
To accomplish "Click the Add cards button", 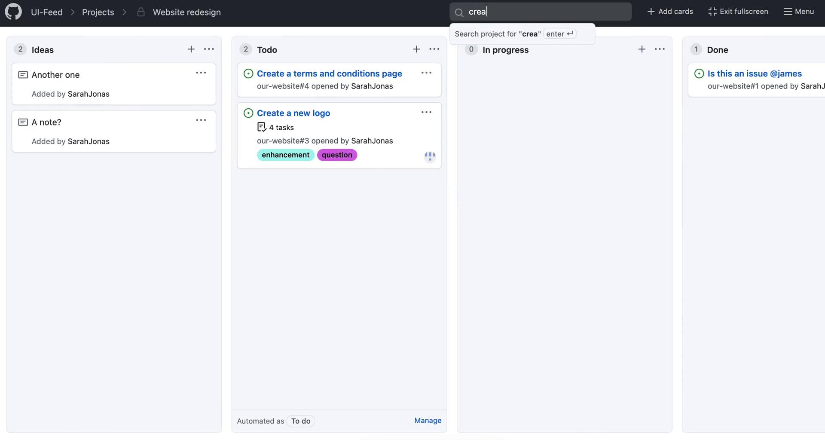I will point(670,12).
